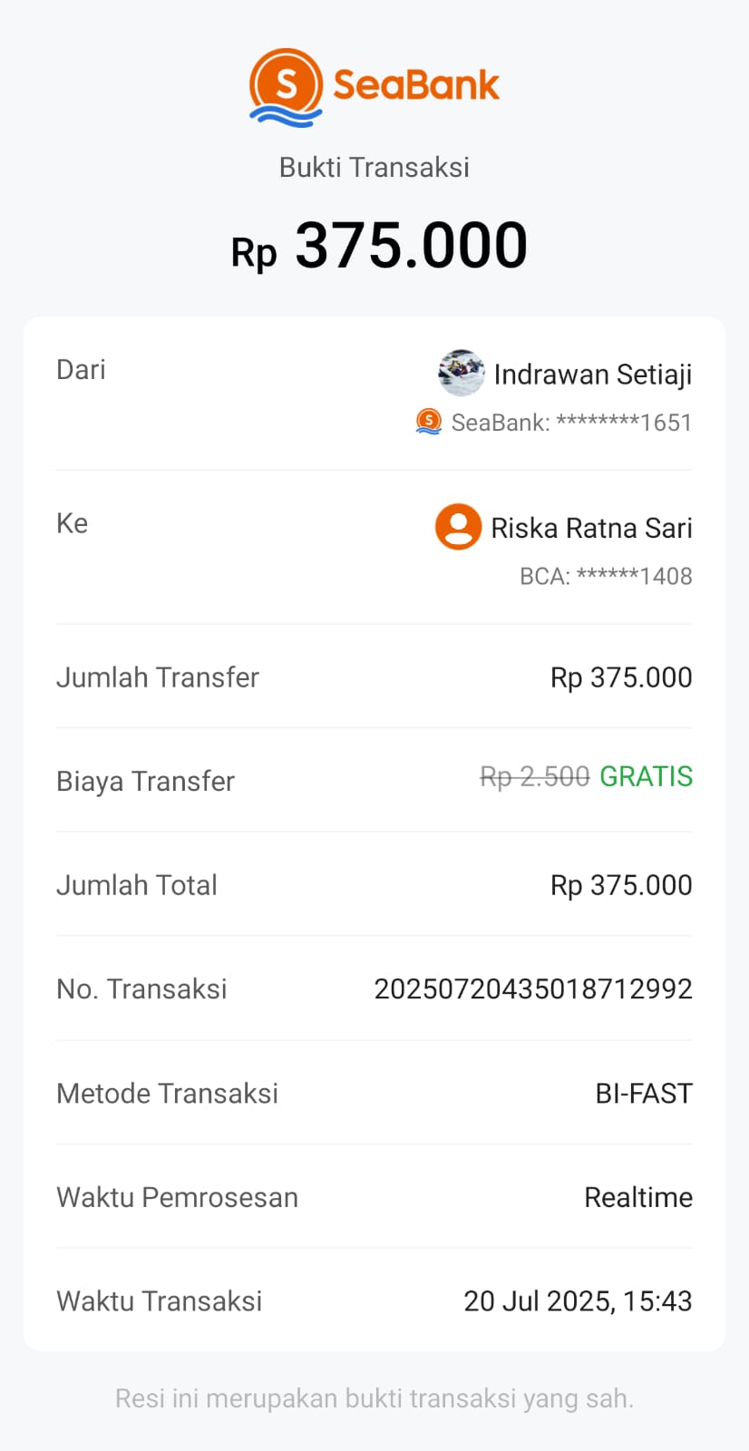Tap the green GRATIS fee label
This screenshot has width=749, height=1451.
click(646, 776)
